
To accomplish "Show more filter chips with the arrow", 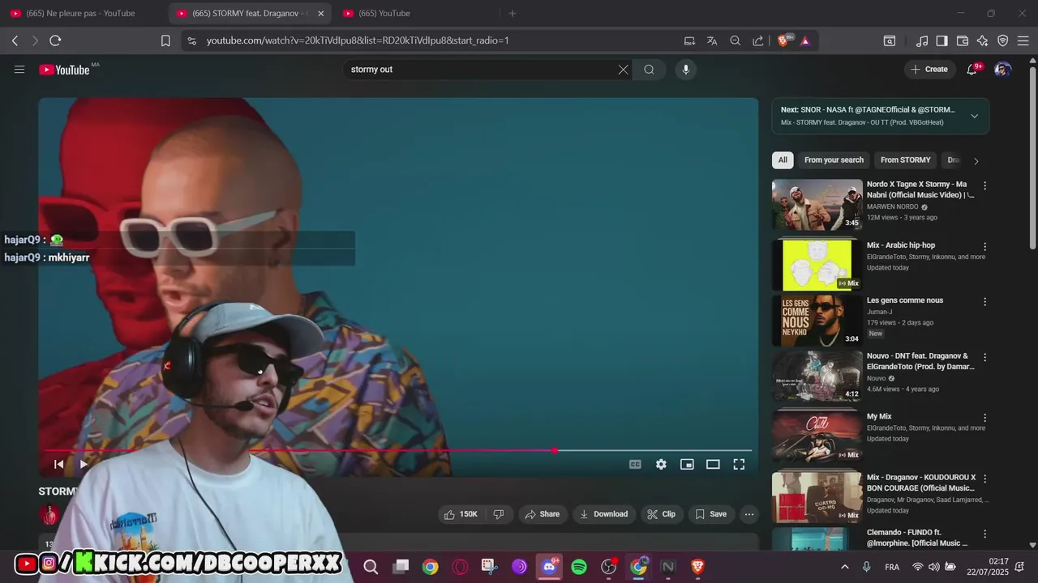I will point(976,160).
